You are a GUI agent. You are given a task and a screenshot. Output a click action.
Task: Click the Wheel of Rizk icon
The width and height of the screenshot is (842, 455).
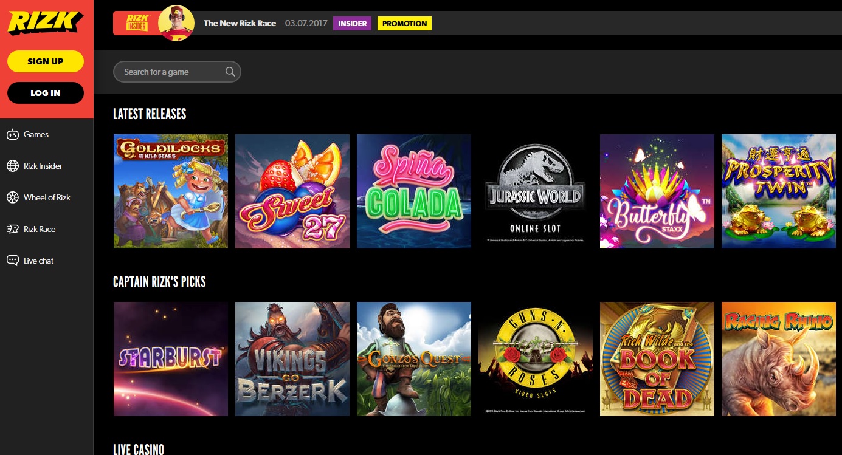point(12,197)
